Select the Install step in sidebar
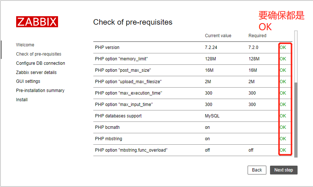The height and width of the screenshot is (187, 313). [x=22, y=100]
